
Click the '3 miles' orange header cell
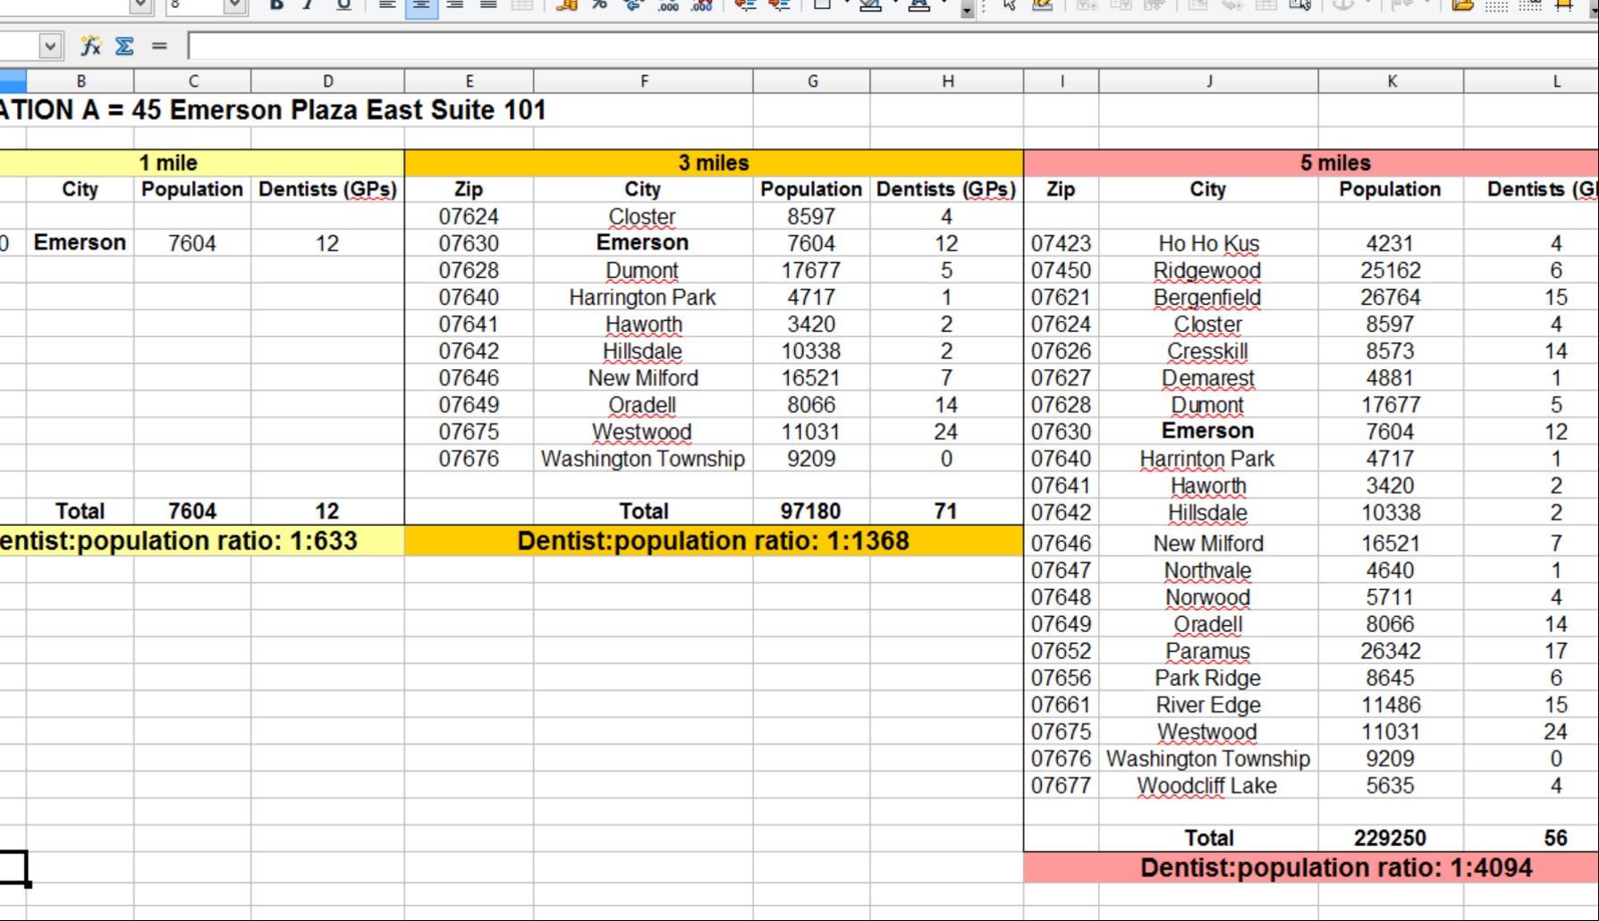coord(714,163)
